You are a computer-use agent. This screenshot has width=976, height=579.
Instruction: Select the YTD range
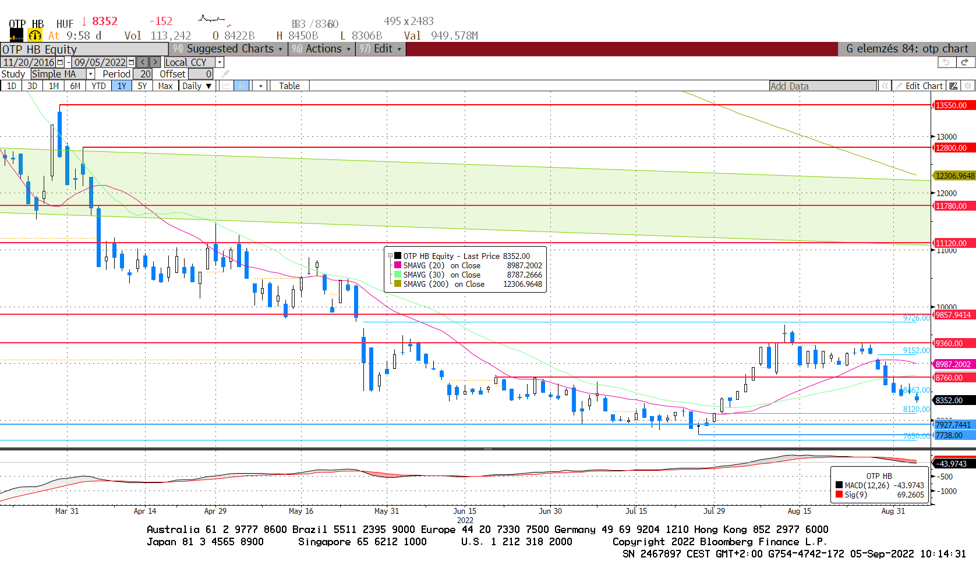click(98, 86)
